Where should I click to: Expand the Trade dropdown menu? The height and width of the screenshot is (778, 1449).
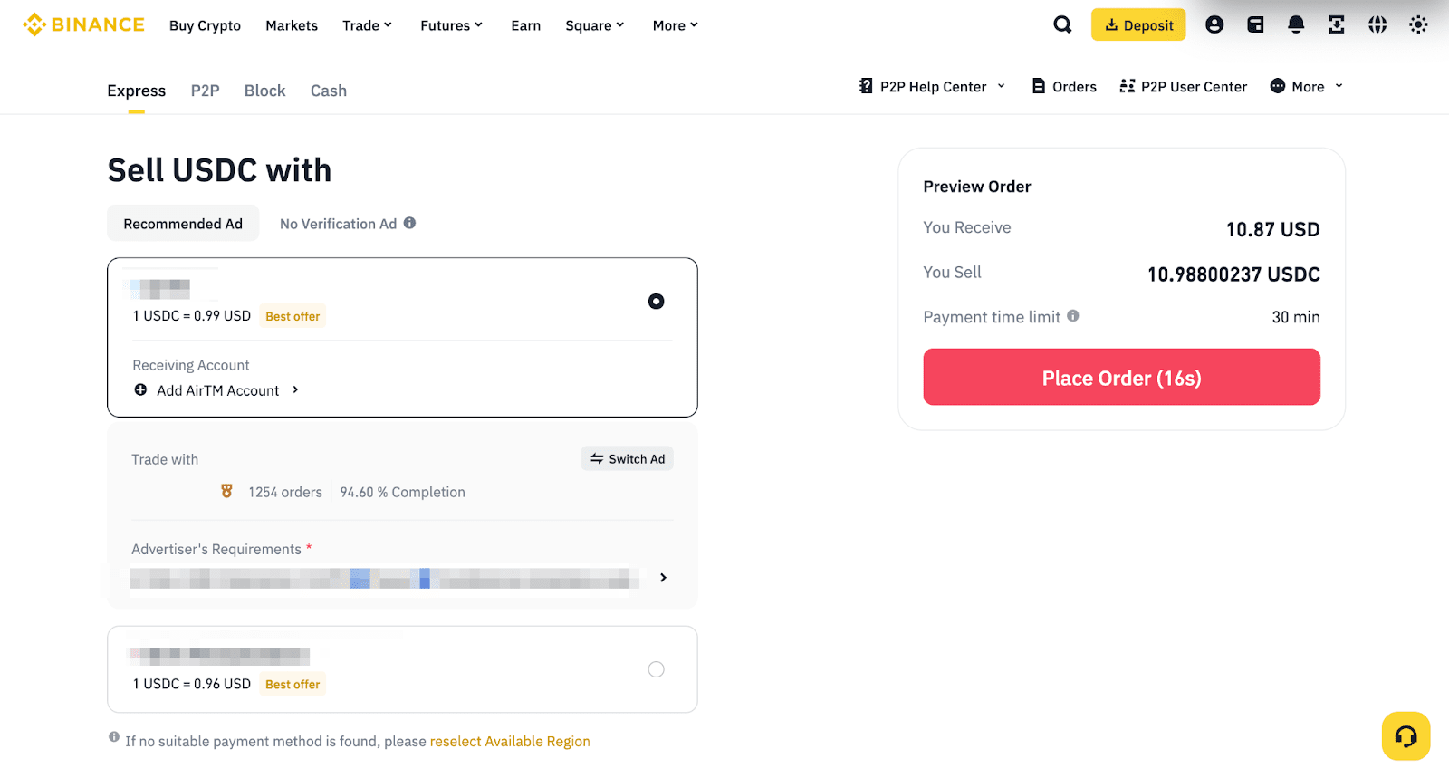(367, 25)
